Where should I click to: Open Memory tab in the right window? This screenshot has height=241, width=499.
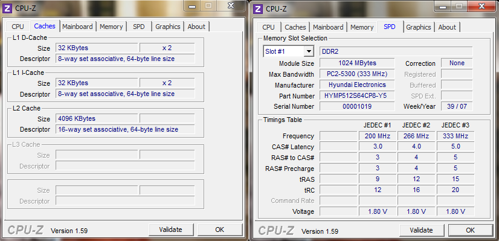pyautogui.click(x=362, y=27)
